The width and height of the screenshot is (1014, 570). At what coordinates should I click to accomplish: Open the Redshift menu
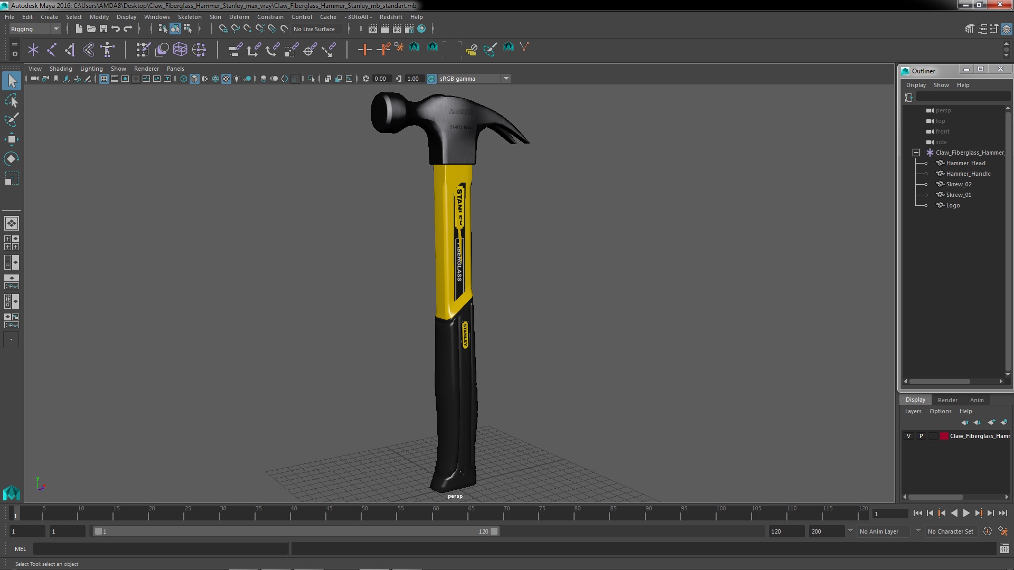point(391,17)
